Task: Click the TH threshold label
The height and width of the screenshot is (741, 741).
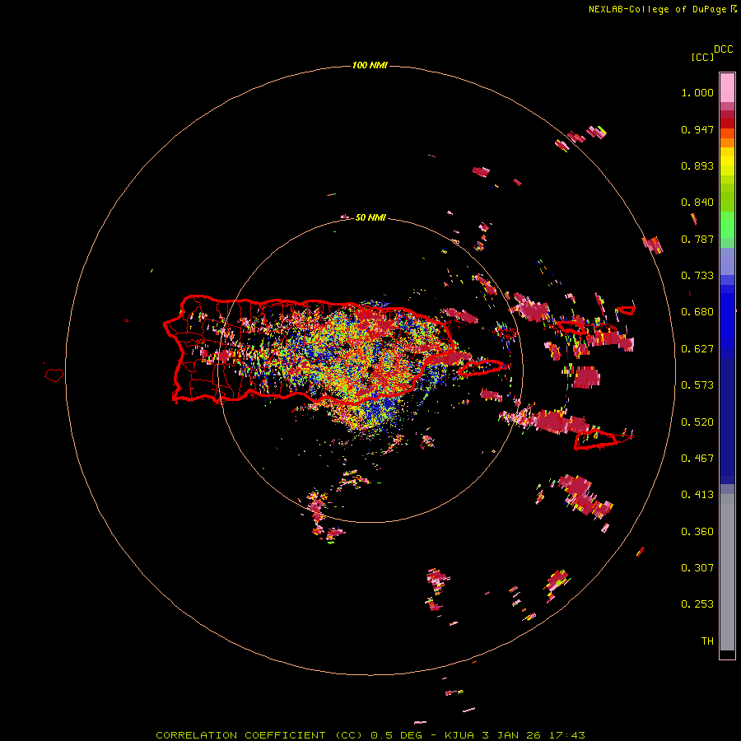Action: click(x=707, y=641)
